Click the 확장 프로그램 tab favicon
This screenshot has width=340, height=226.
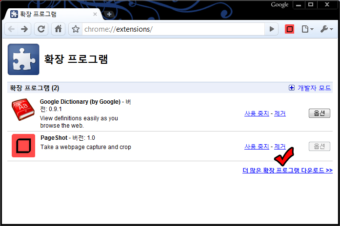coord(14,14)
